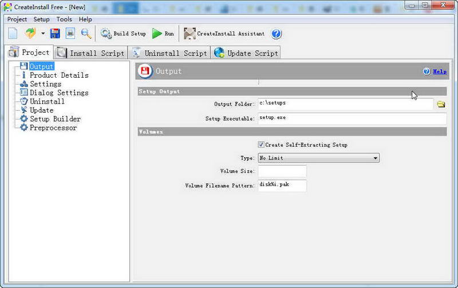Viewport: 458px width, 288px height.
Task: Click the Open project icon
Action: 30,34
